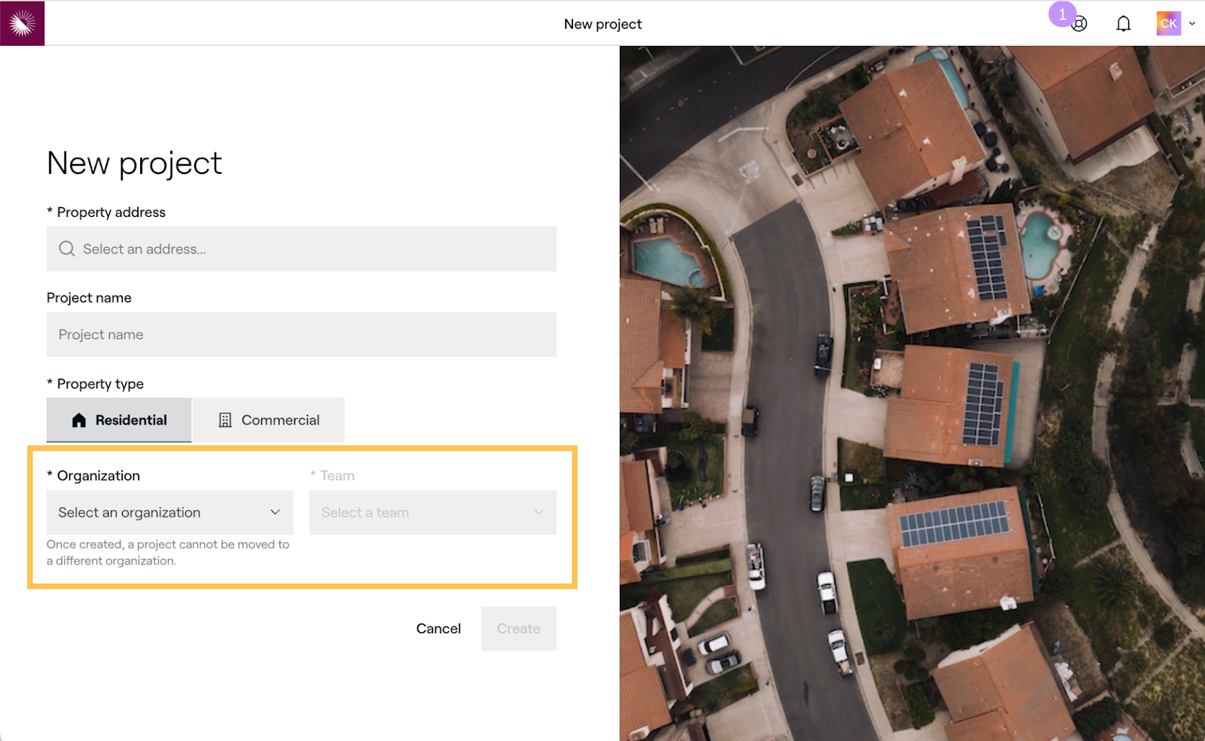Image resolution: width=1205 pixels, height=741 pixels.
Task: Click the chevron in the Team dropdown
Action: pos(538,512)
